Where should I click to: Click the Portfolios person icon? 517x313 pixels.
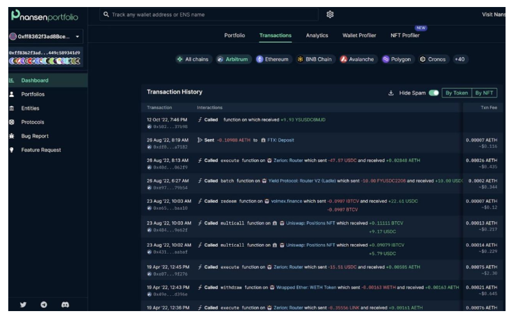click(x=11, y=94)
